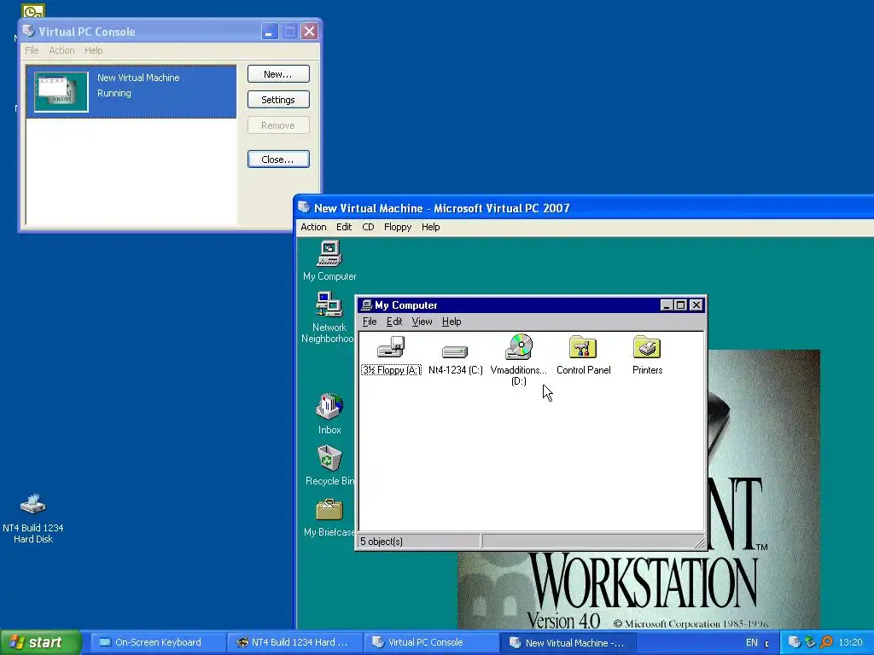
Task: Click the EN language indicator on taskbar
Action: [x=752, y=642]
